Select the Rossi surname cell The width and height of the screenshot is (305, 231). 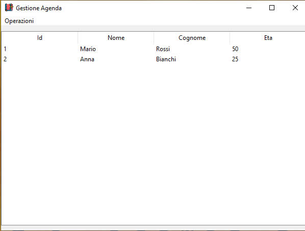click(163, 49)
